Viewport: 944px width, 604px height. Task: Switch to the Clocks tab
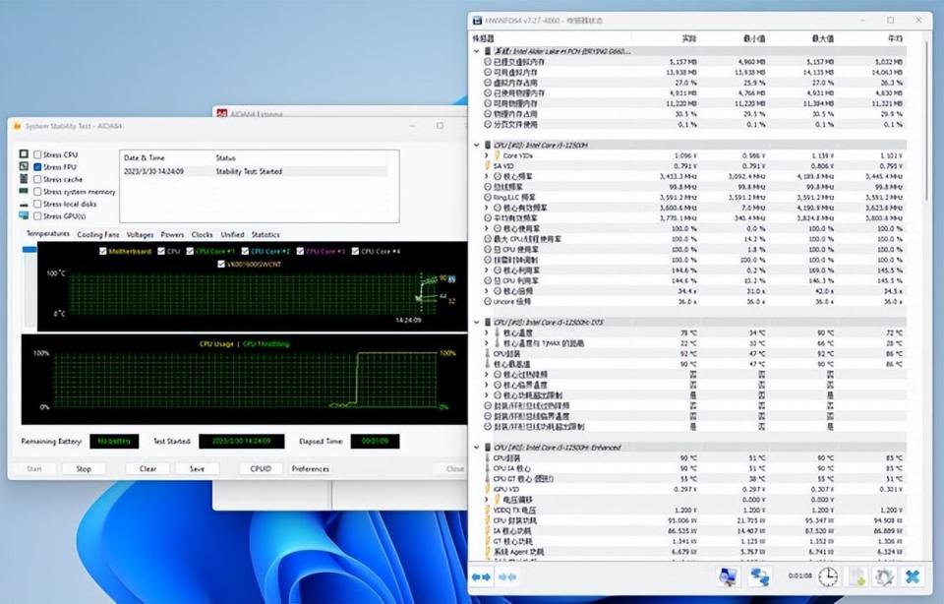point(203,235)
